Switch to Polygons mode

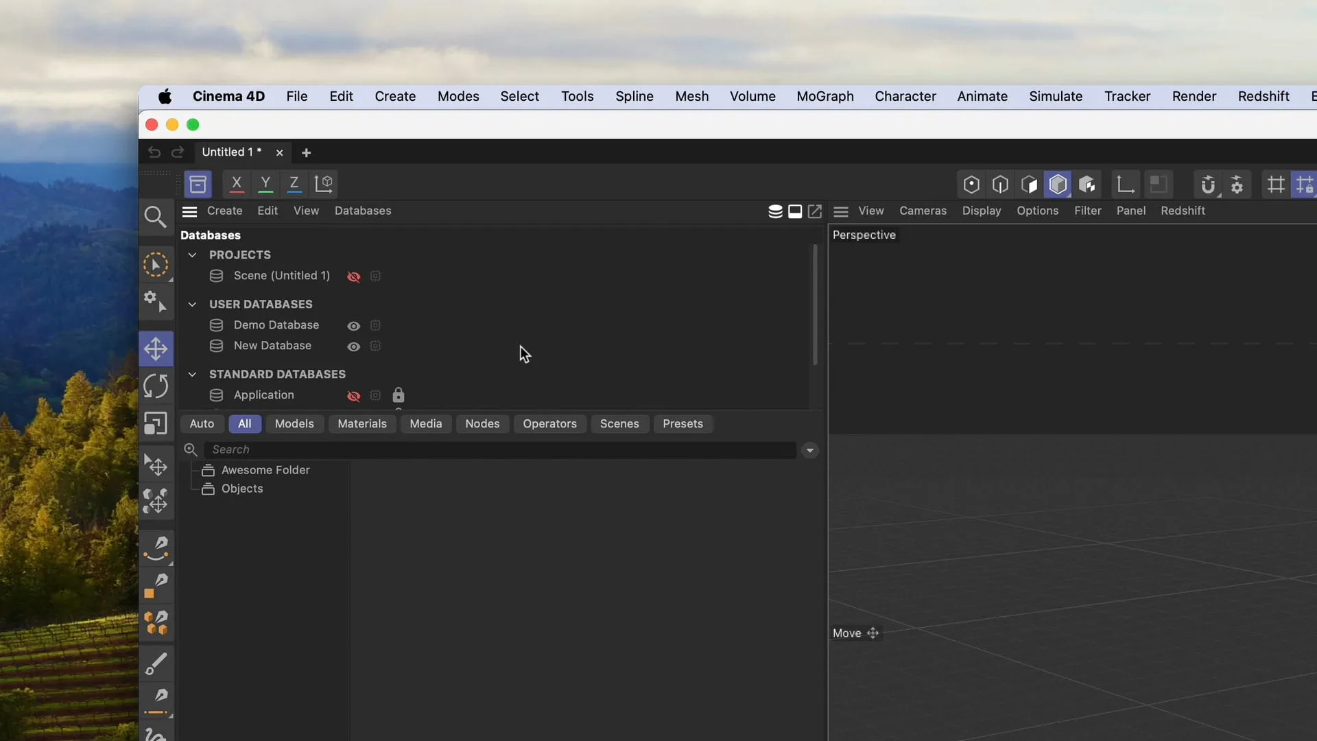point(1029,184)
